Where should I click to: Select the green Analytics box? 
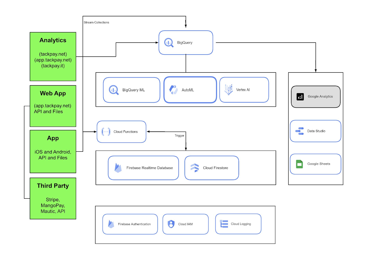53,56
